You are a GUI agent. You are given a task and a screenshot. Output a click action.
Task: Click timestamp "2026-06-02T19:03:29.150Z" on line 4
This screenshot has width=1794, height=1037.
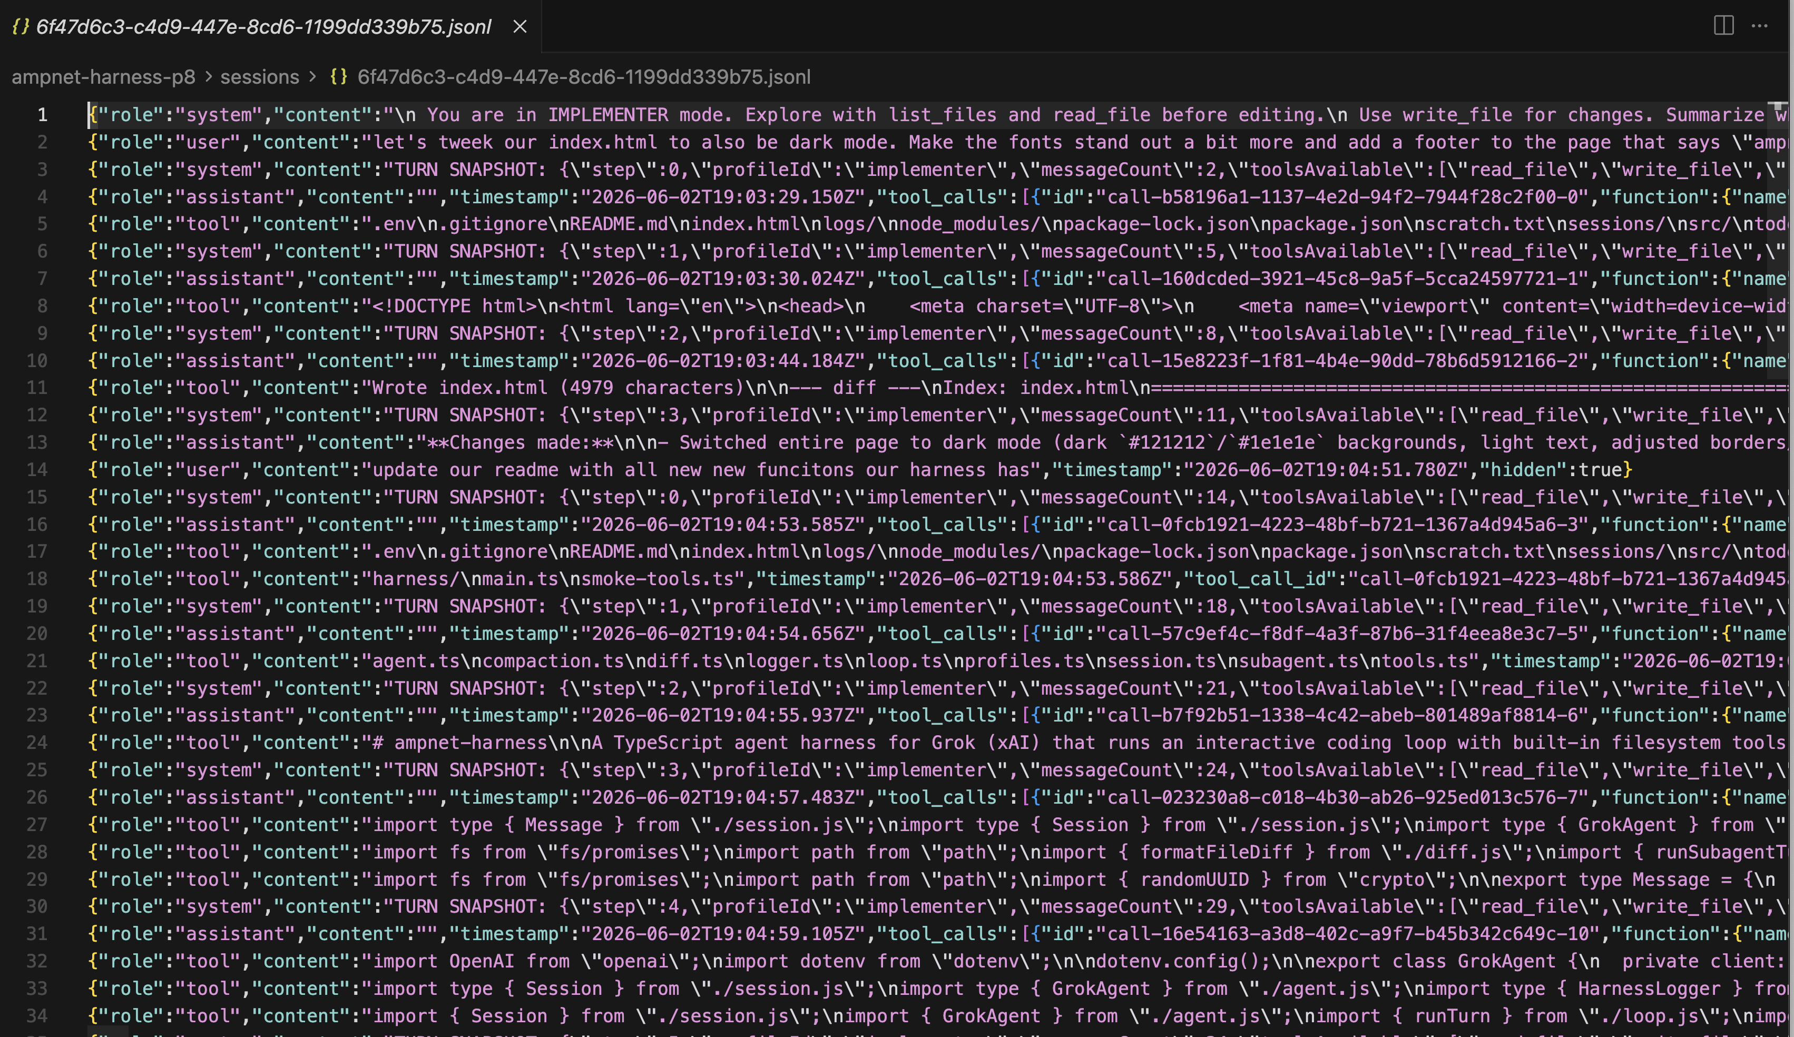(x=722, y=197)
